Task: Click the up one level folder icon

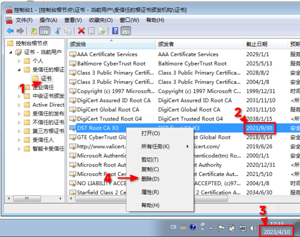Action: click(34, 31)
